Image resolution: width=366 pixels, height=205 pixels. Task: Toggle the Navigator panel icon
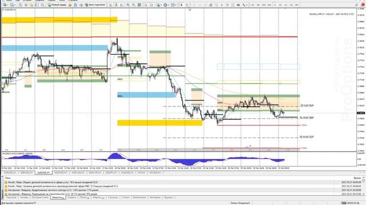click(x=31, y=5)
